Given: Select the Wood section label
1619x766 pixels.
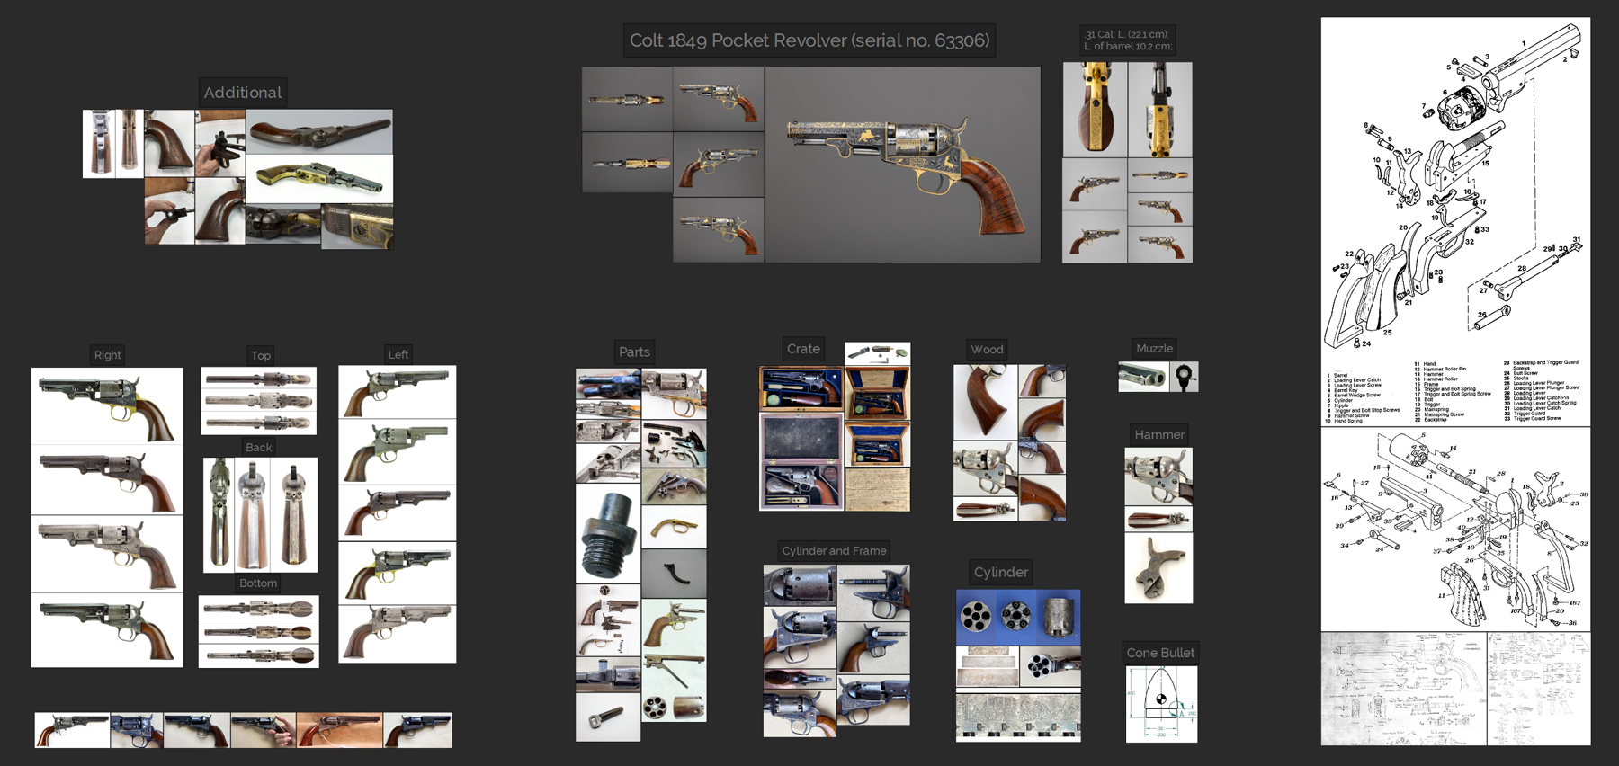Looking at the screenshot, I should [987, 350].
